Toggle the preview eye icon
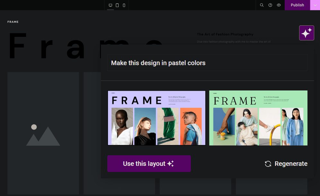The image size is (320, 196). point(279,5)
